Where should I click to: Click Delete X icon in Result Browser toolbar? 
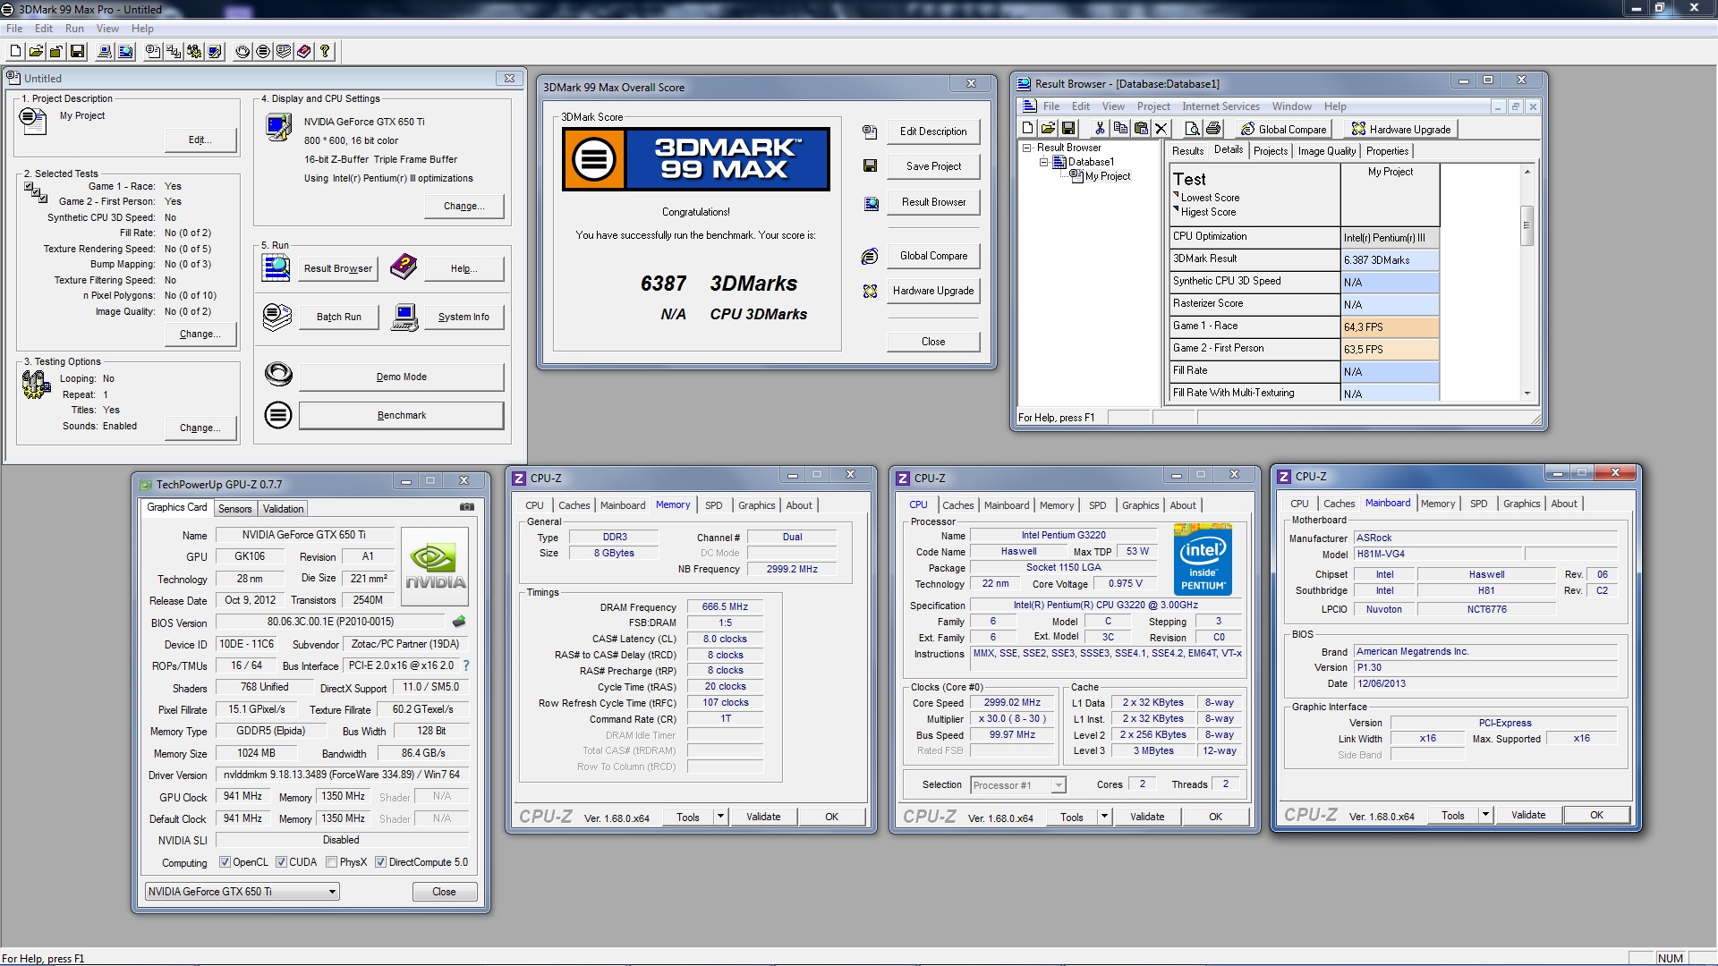pos(1161,129)
